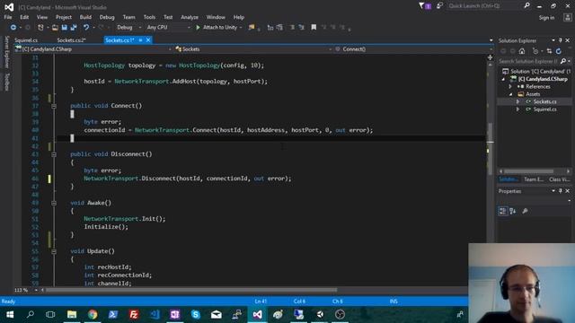The height and width of the screenshot is (323, 575).
Task: Open the Debug menu
Action: [x=107, y=17]
